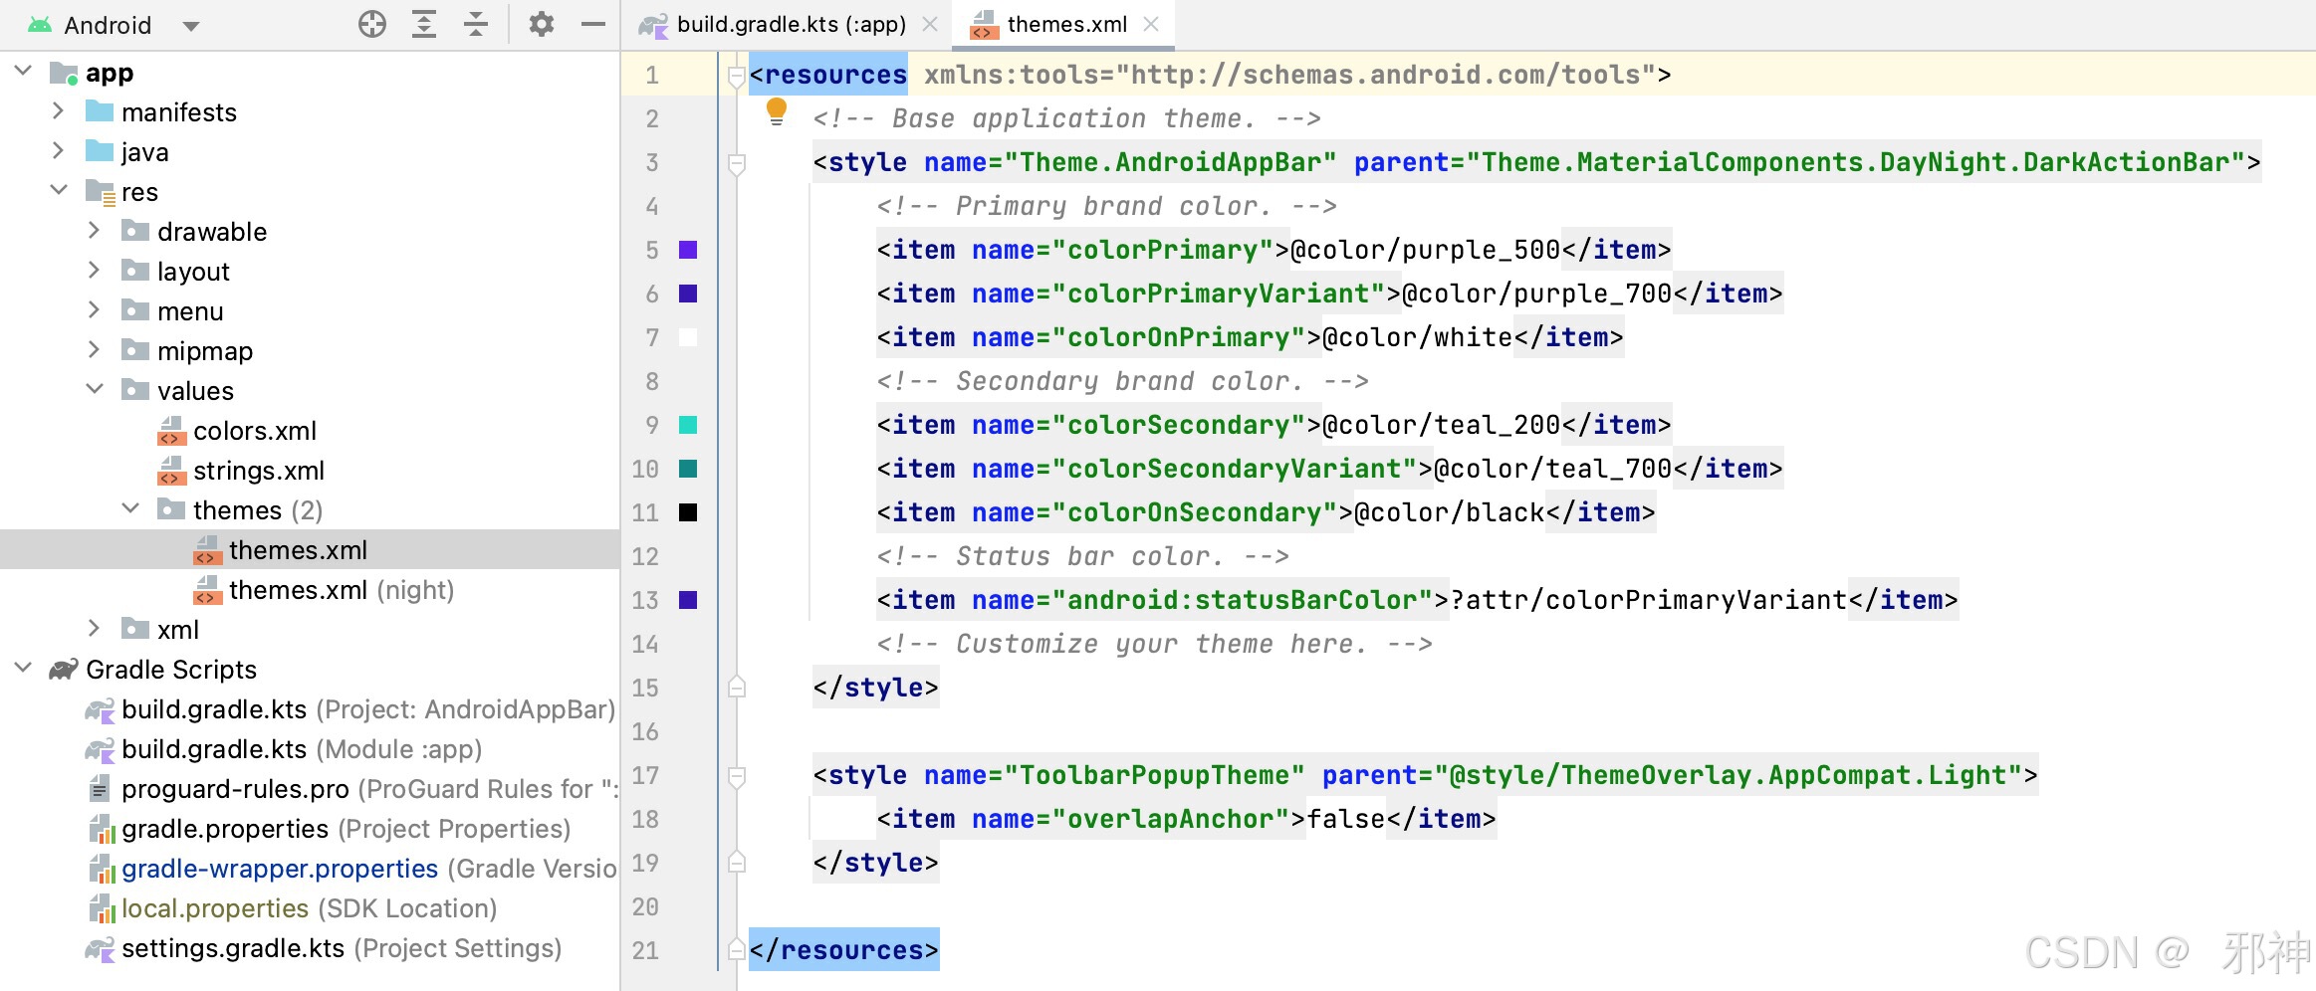Click the fold end marker on line 19
The width and height of the screenshot is (2316, 991).
click(737, 862)
